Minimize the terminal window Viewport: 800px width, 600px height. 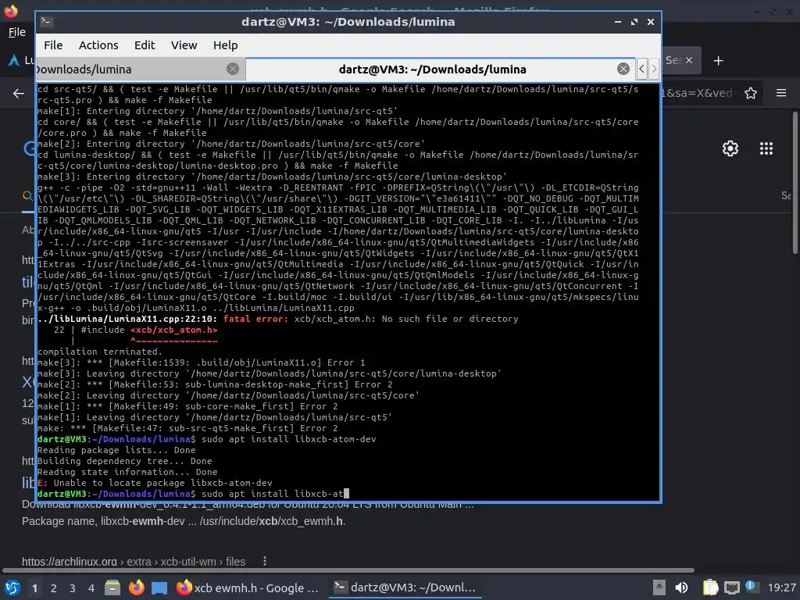pos(618,22)
